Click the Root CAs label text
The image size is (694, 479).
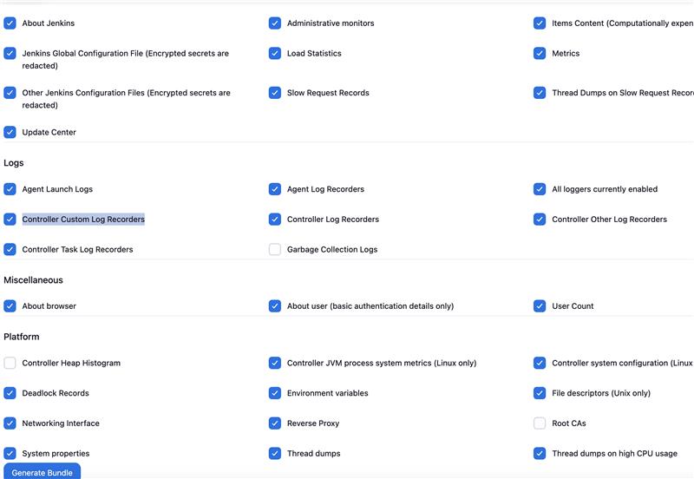(x=569, y=423)
